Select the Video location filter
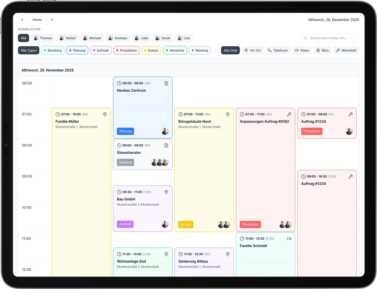Image resolution: width=377 pixels, height=289 pixels. 302,51
